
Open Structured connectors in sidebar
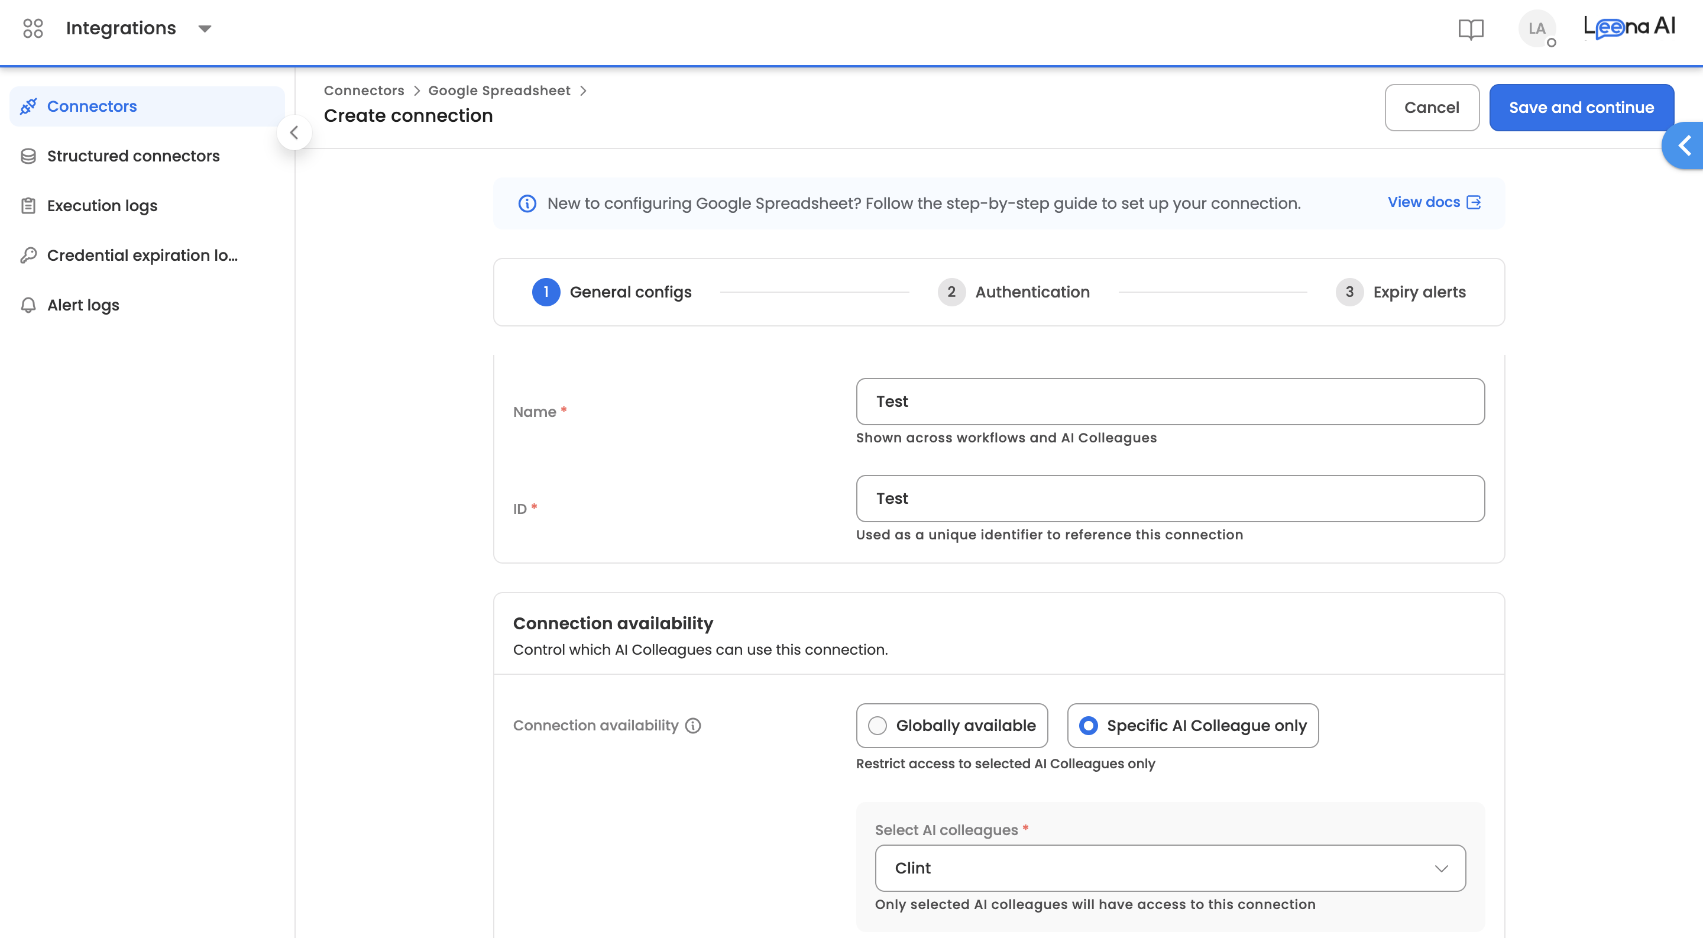(147, 156)
